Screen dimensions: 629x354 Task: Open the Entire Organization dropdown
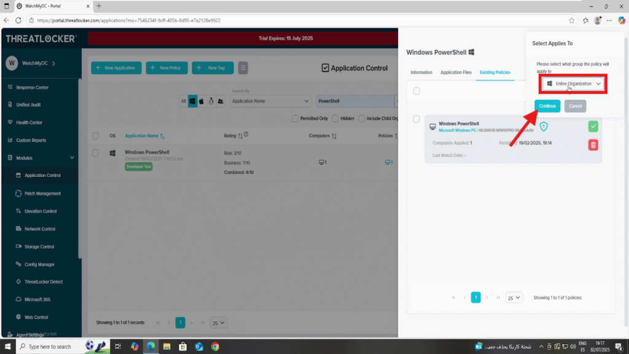coord(573,84)
